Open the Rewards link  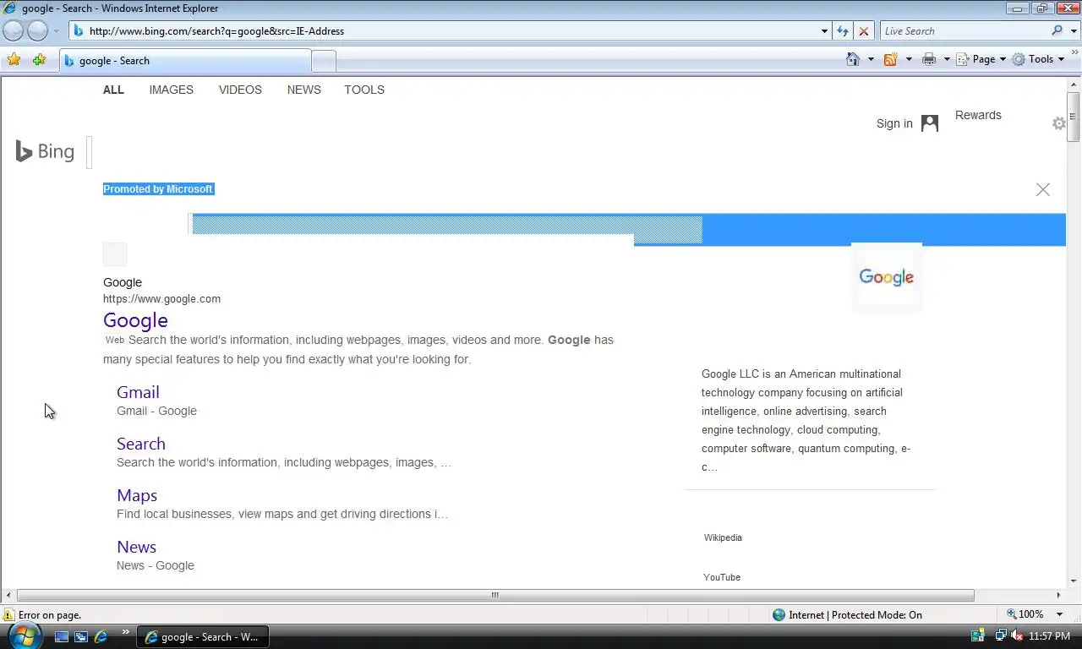(978, 115)
